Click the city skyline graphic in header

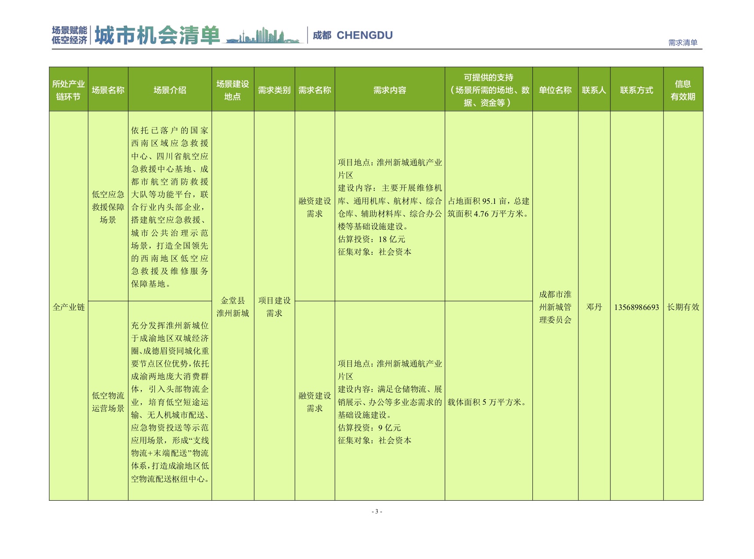(x=264, y=36)
